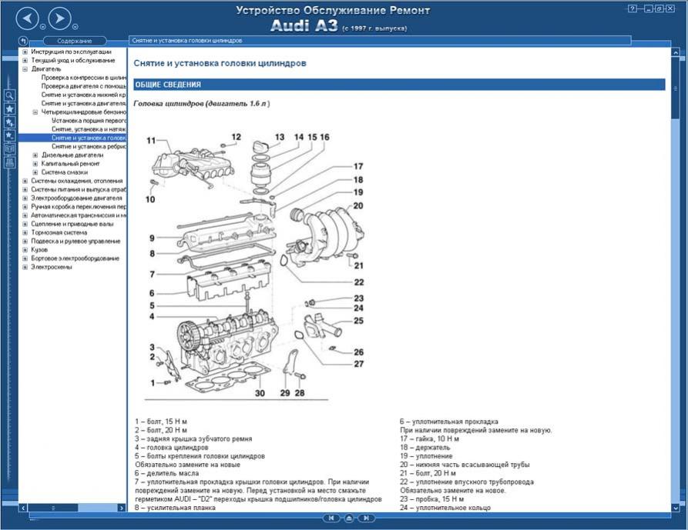Click the vertical scrollbar thumb
Image resolution: width=688 pixels, height=530 pixels.
click(x=676, y=87)
